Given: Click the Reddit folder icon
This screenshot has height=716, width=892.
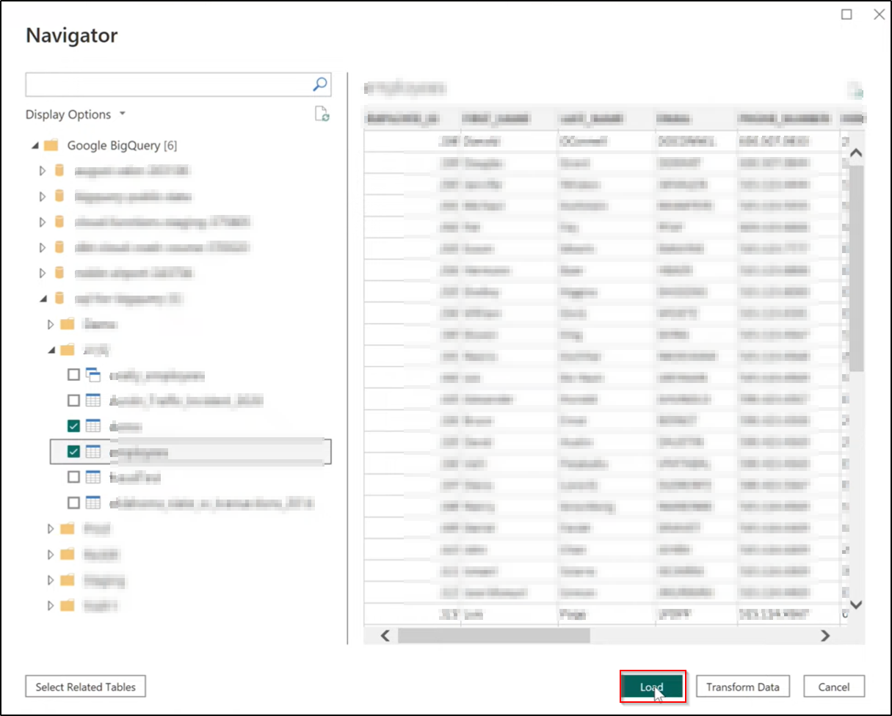Looking at the screenshot, I should [68, 554].
